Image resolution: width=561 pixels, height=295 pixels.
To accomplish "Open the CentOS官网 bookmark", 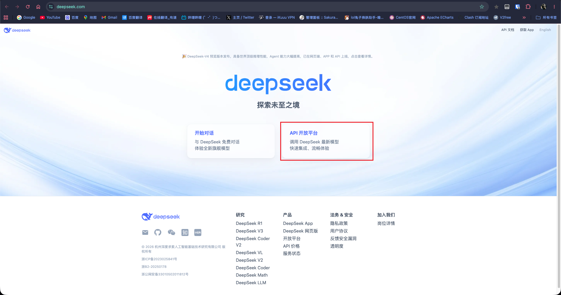I will (x=403, y=18).
